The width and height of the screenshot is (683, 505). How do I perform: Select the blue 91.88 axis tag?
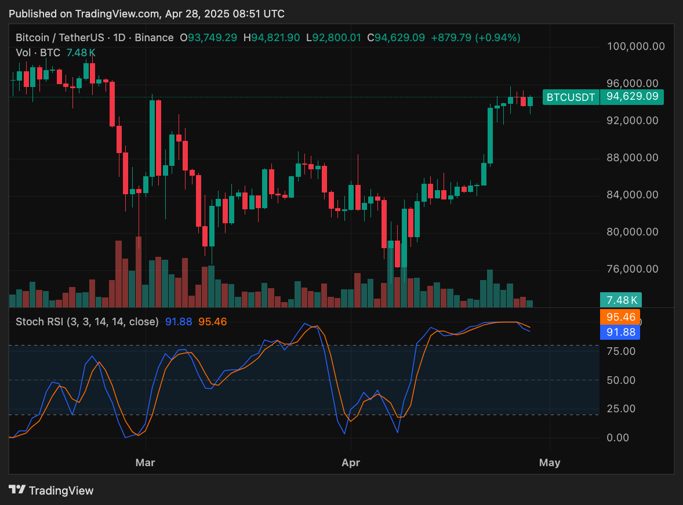(x=621, y=332)
